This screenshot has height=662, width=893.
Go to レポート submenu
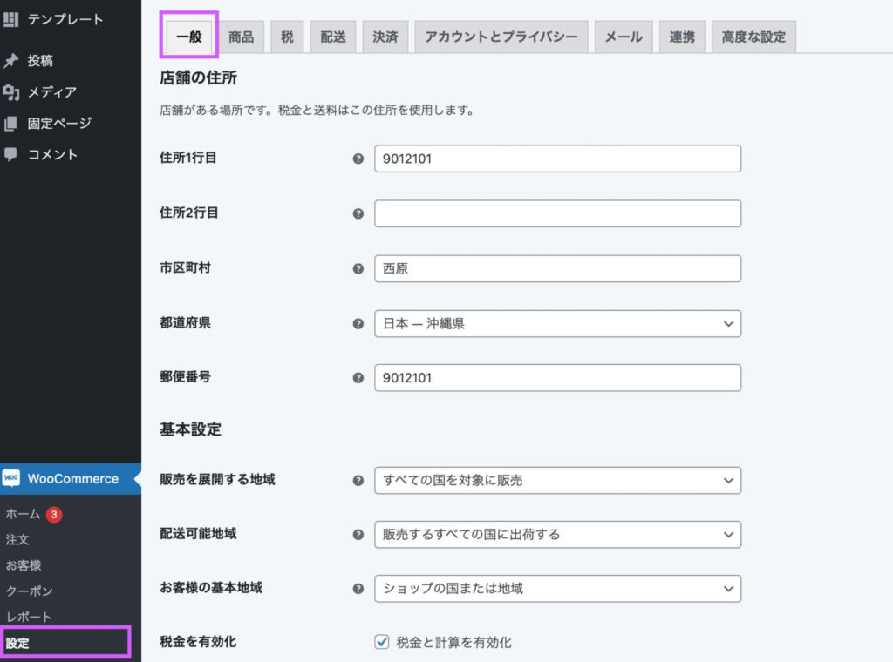(29, 617)
